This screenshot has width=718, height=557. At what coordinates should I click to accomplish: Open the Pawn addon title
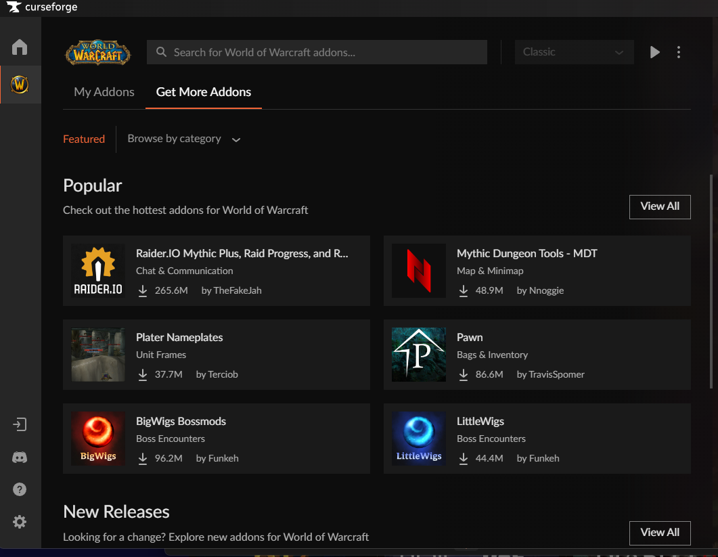pos(470,337)
